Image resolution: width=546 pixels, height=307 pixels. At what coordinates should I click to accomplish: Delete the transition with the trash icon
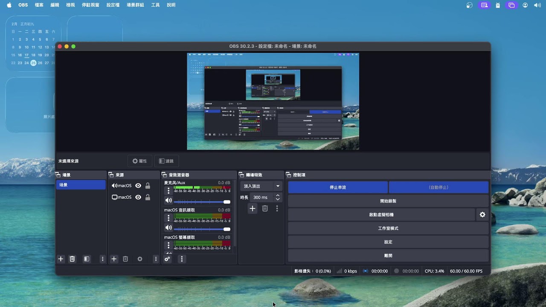click(265, 209)
